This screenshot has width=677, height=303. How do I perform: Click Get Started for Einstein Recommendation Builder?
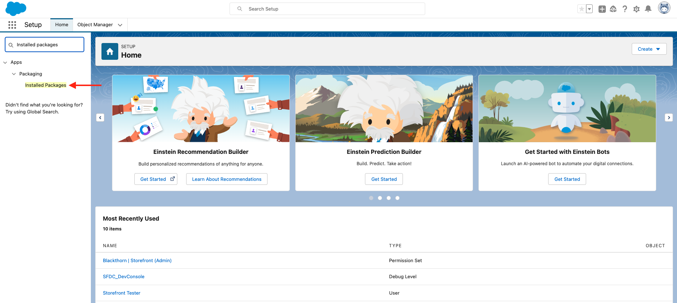(x=156, y=179)
